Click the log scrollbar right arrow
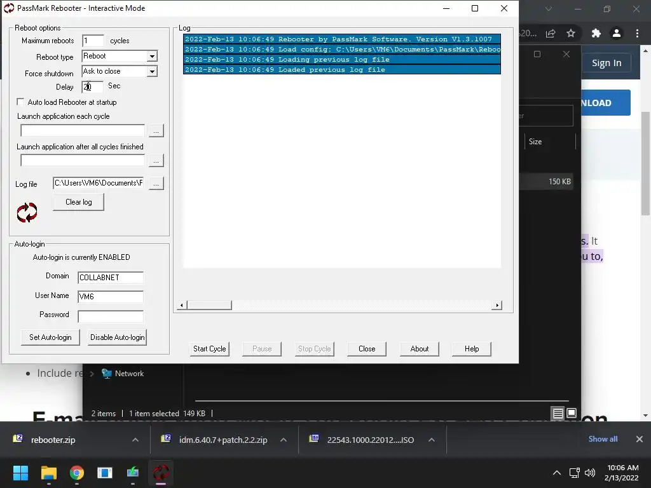The width and height of the screenshot is (651, 488). pyautogui.click(x=497, y=306)
